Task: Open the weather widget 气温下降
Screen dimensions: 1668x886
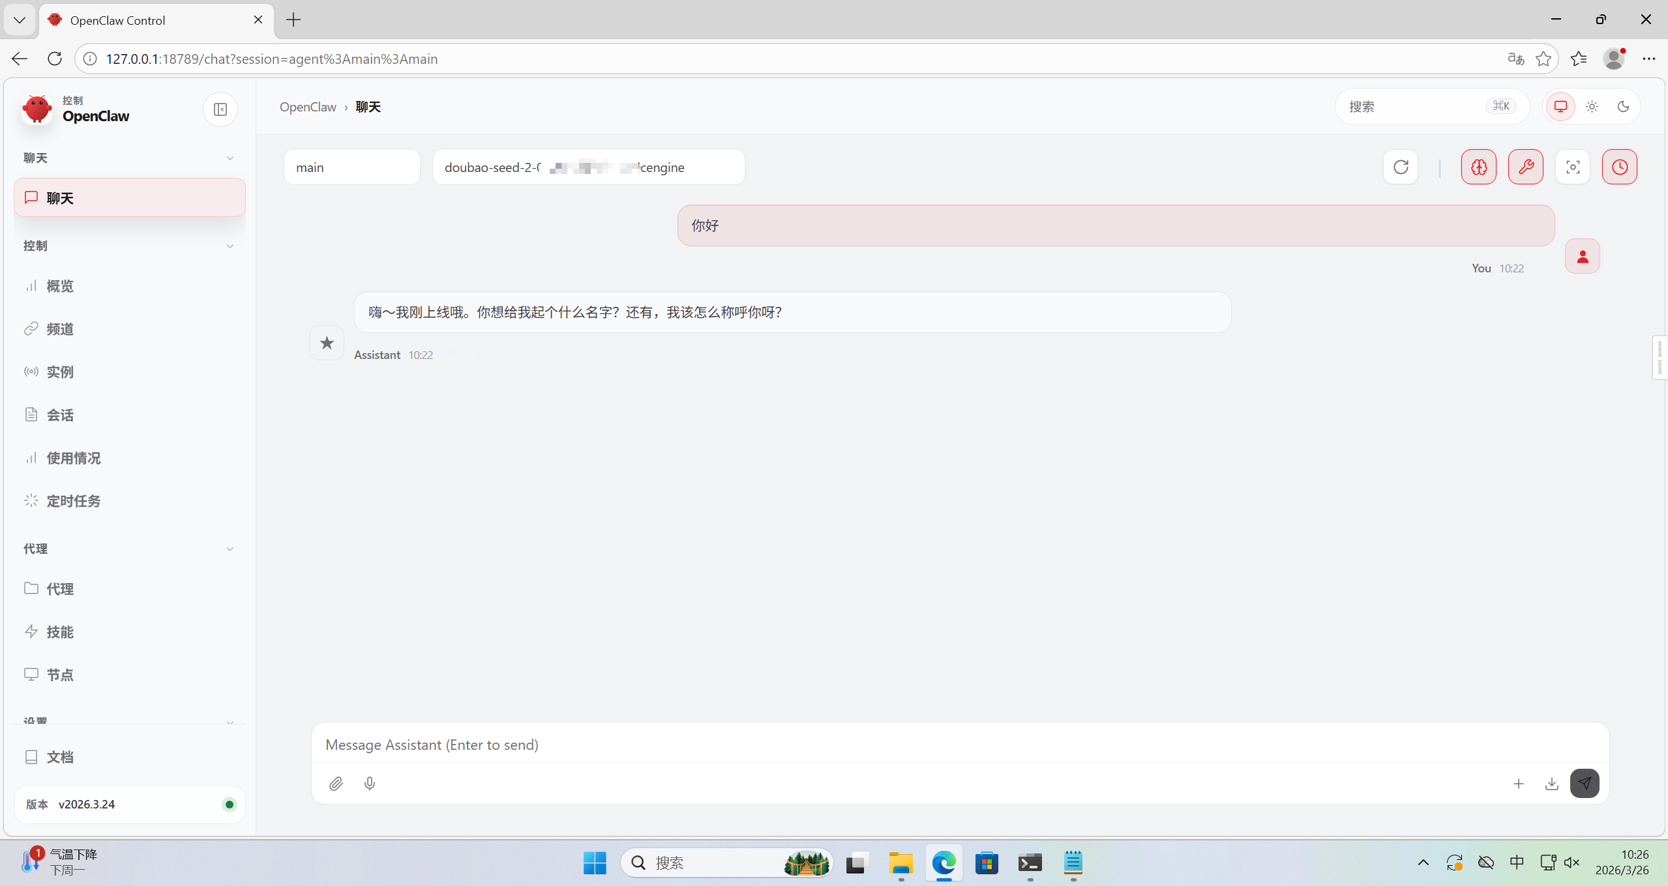Action: point(60,862)
